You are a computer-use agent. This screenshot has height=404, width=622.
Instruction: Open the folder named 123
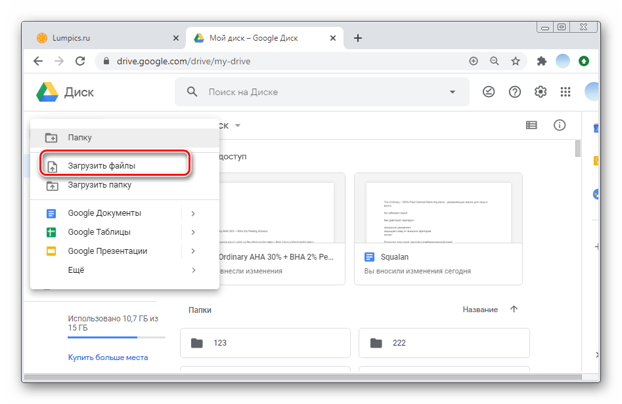[x=265, y=343]
